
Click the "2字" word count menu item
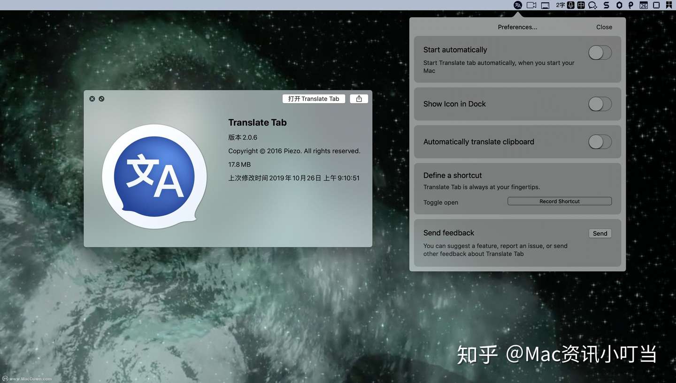[x=561, y=5]
